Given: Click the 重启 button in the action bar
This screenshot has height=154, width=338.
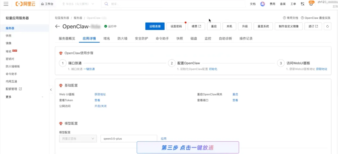Looking at the screenshot, I should 214,26.
